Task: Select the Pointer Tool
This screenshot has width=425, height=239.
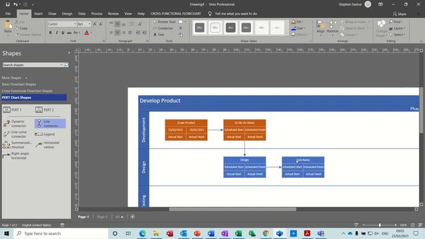Action: [164, 22]
